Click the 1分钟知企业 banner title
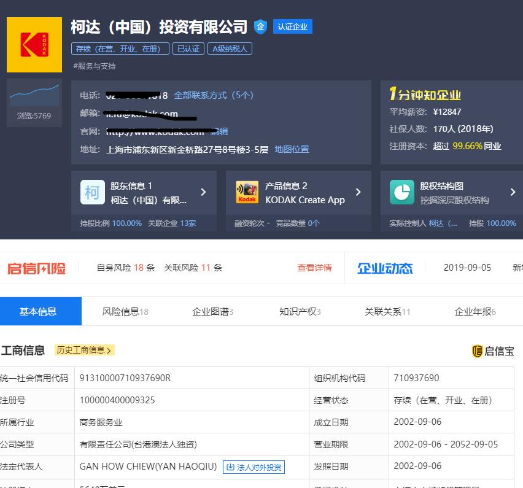The width and height of the screenshot is (523, 488). pyautogui.click(x=425, y=94)
